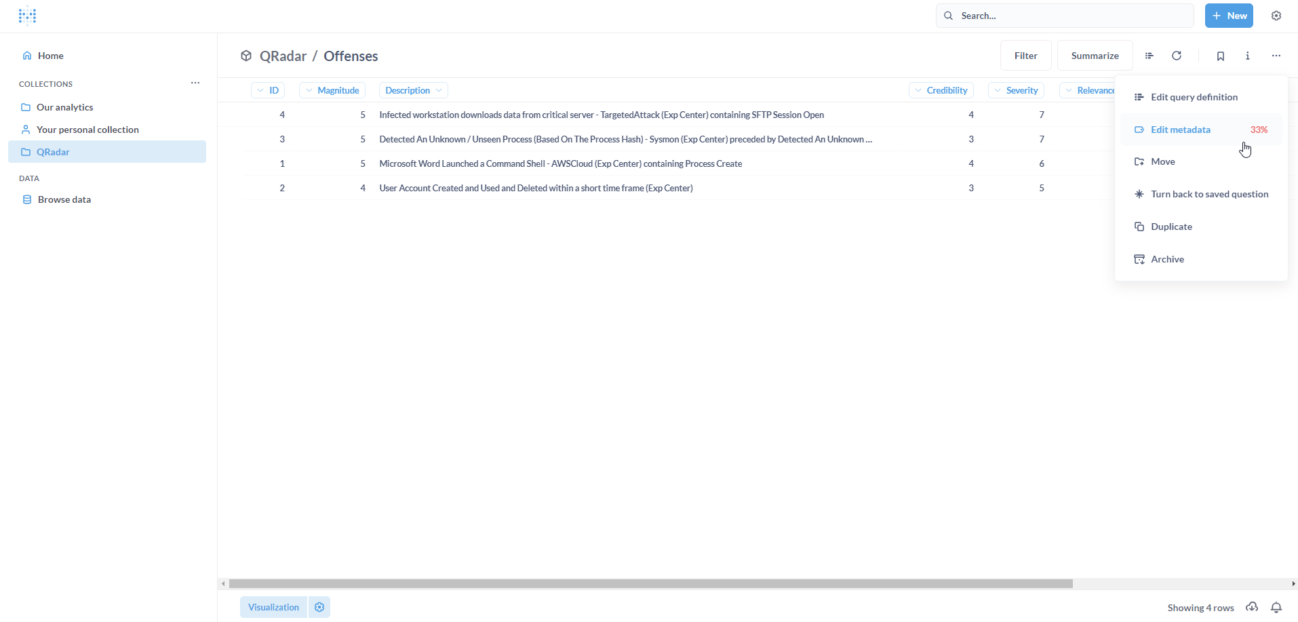This screenshot has width=1298, height=622.
Task: Click the Archive box icon
Action: tap(1139, 259)
